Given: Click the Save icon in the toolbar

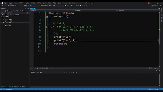Looking at the screenshot, I should 13,6.
